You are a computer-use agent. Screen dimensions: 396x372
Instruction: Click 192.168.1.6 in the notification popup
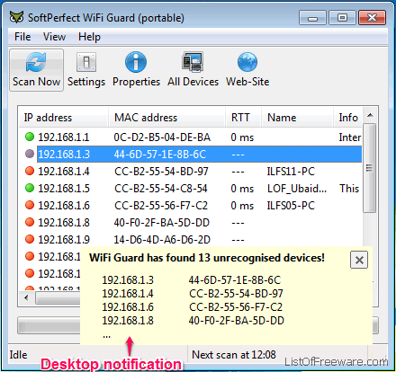click(128, 307)
